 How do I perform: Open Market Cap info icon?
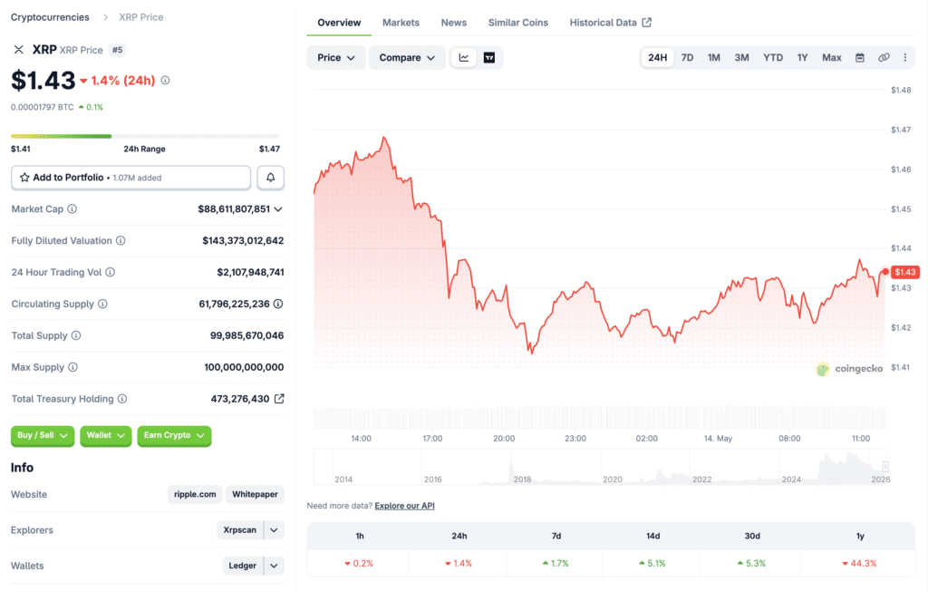[x=72, y=209]
